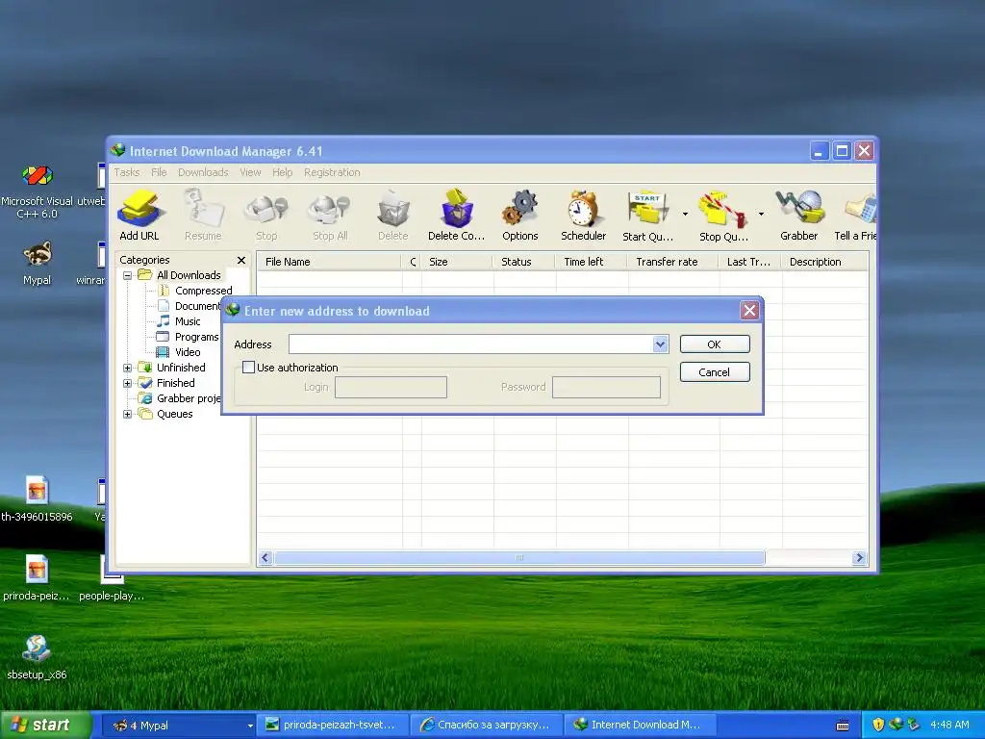Screen dimensions: 985x739
Task: Sort by the File Name column header
Action: tap(329, 262)
